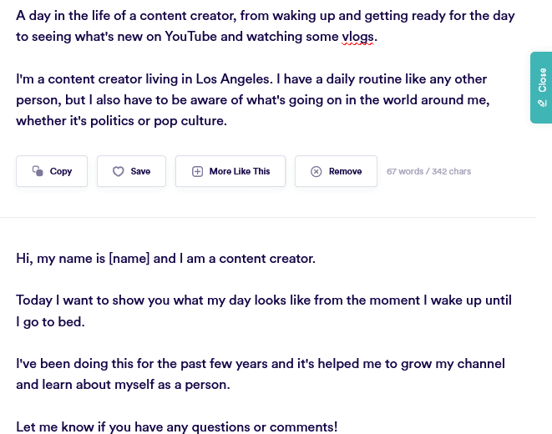Generate similar text with More Like This
Screen dimensions: 552x434
[240, 171]
